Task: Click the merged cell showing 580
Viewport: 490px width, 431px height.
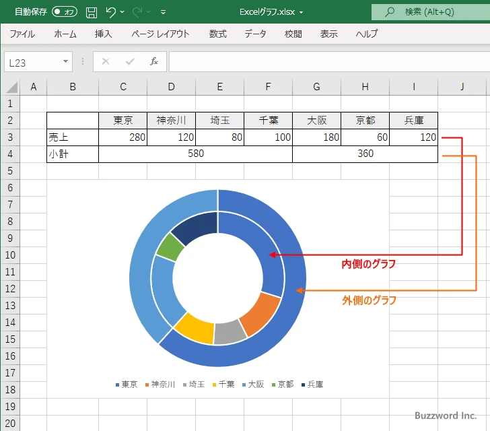Action: pyautogui.click(x=195, y=154)
